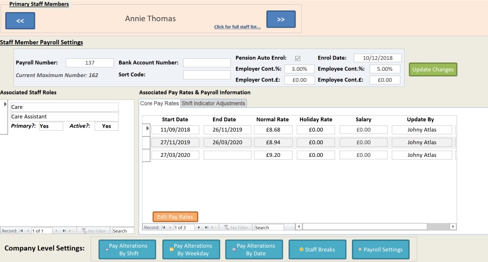The width and height of the screenshot is (488, 262).
Task: Select the Care staff role record selector
Action: (5, 104)
